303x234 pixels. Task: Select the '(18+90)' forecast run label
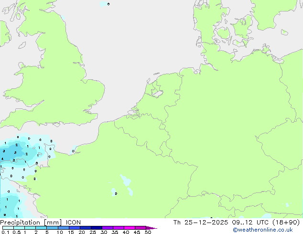tap(286, 223)
